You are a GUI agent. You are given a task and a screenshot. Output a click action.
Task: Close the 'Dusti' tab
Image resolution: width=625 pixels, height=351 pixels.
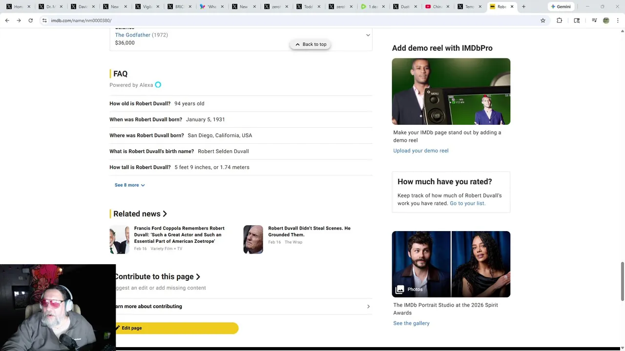415,7
